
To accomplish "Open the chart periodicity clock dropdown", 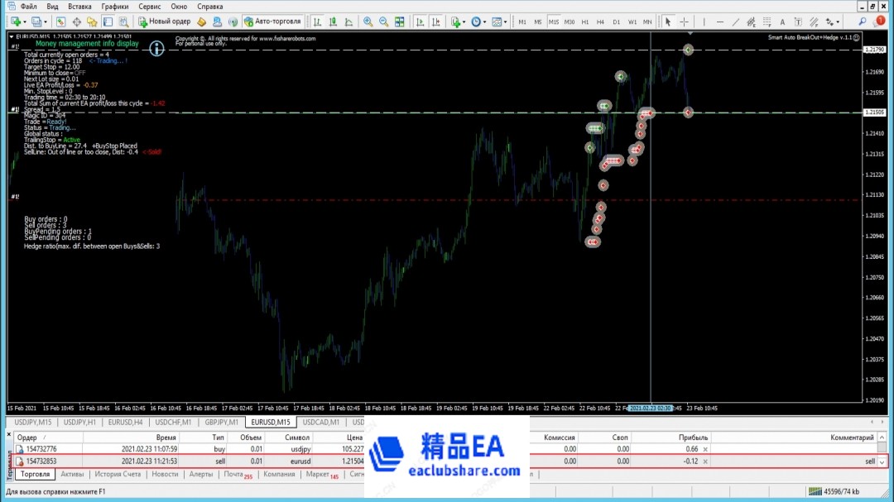I will pos(484,22).
